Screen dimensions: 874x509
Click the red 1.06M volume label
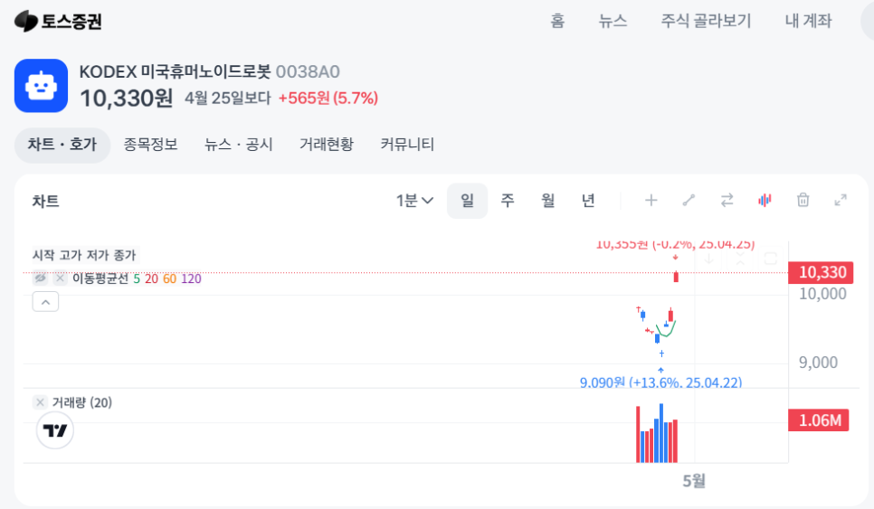click(819, 419)
